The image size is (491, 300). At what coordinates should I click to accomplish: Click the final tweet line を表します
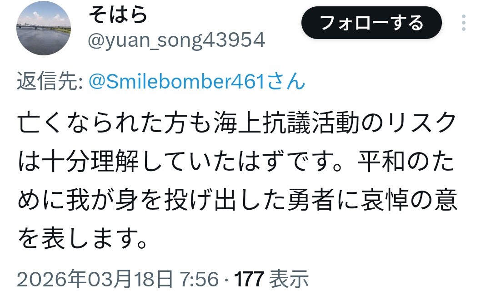coord(82,238)
